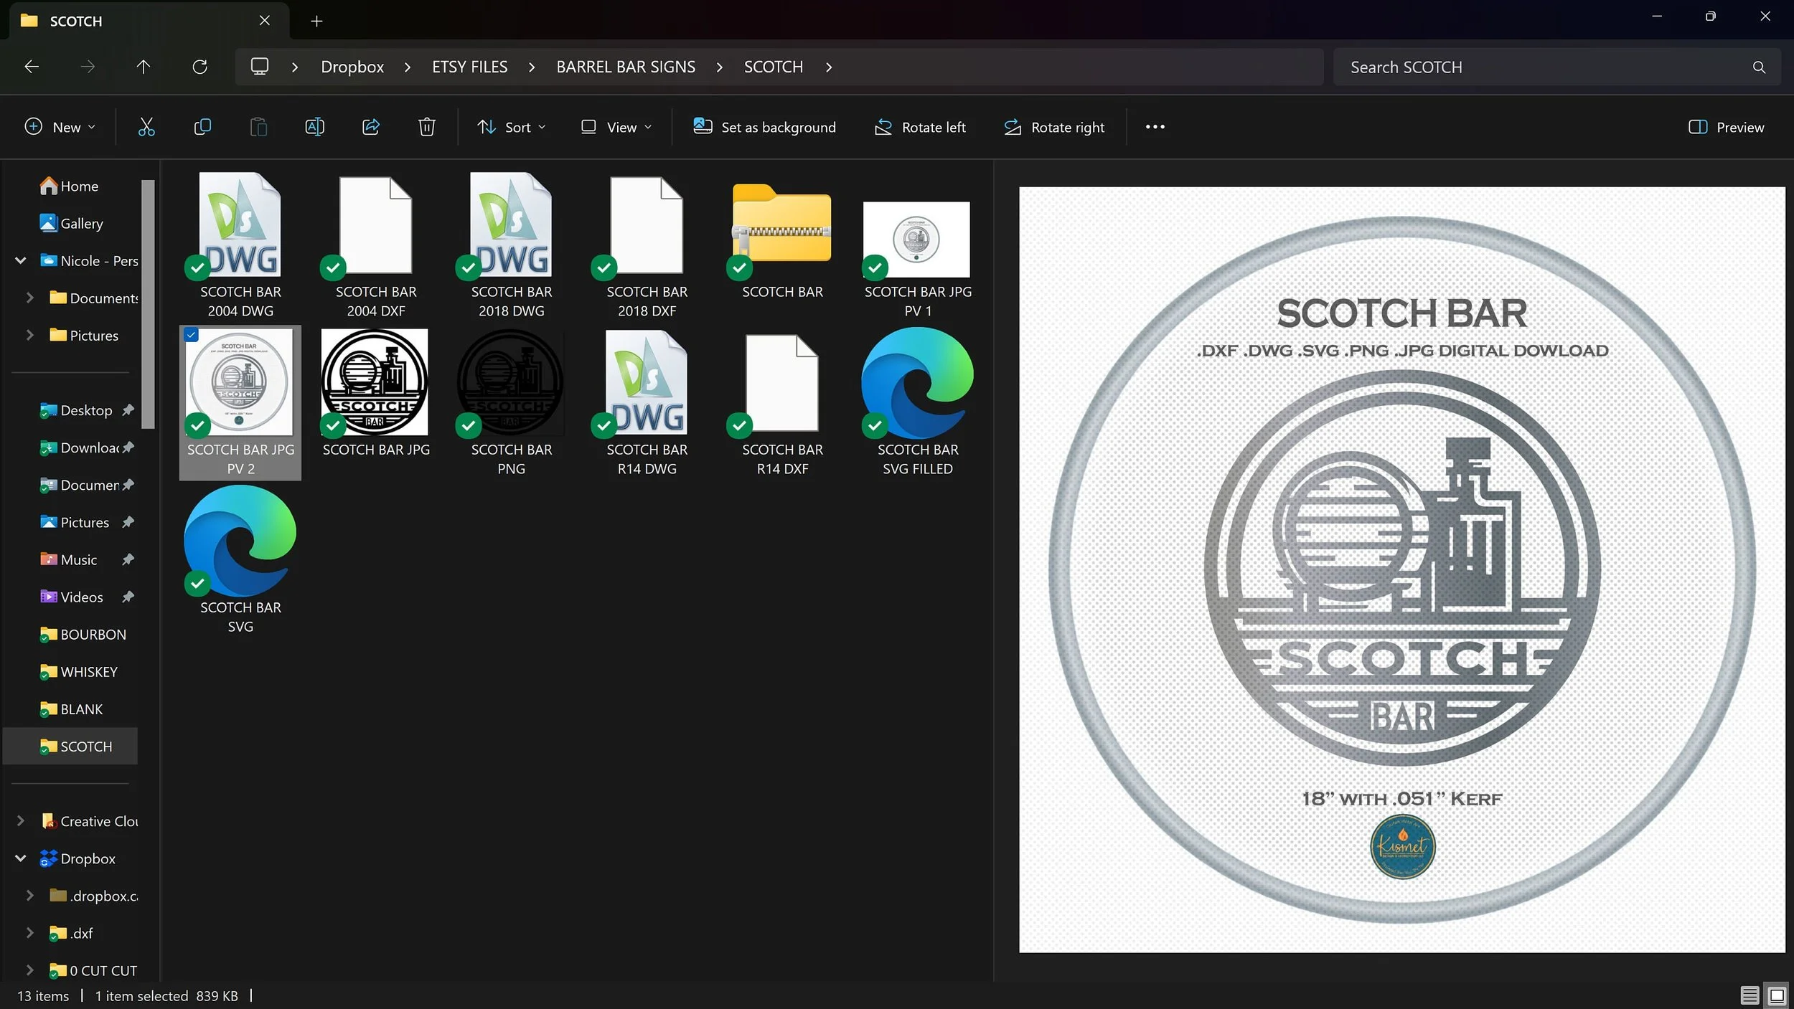Click Rotate right
This screenshot has width=1794, height=1009.
pos(1054,127)
